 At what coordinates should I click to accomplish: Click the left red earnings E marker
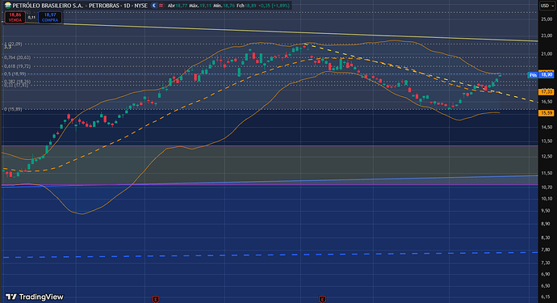click(155, 299)
